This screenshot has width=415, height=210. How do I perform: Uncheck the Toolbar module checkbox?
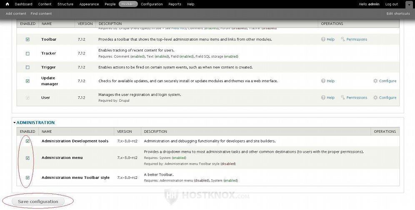(27, 39)
